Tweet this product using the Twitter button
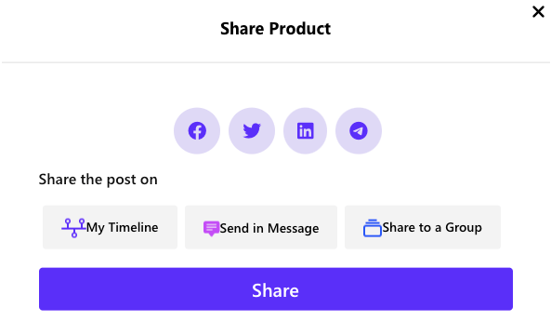 [x=252, y=131]
